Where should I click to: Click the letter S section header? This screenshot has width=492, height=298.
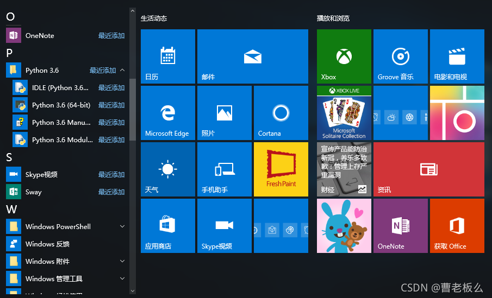pos(9,157)
